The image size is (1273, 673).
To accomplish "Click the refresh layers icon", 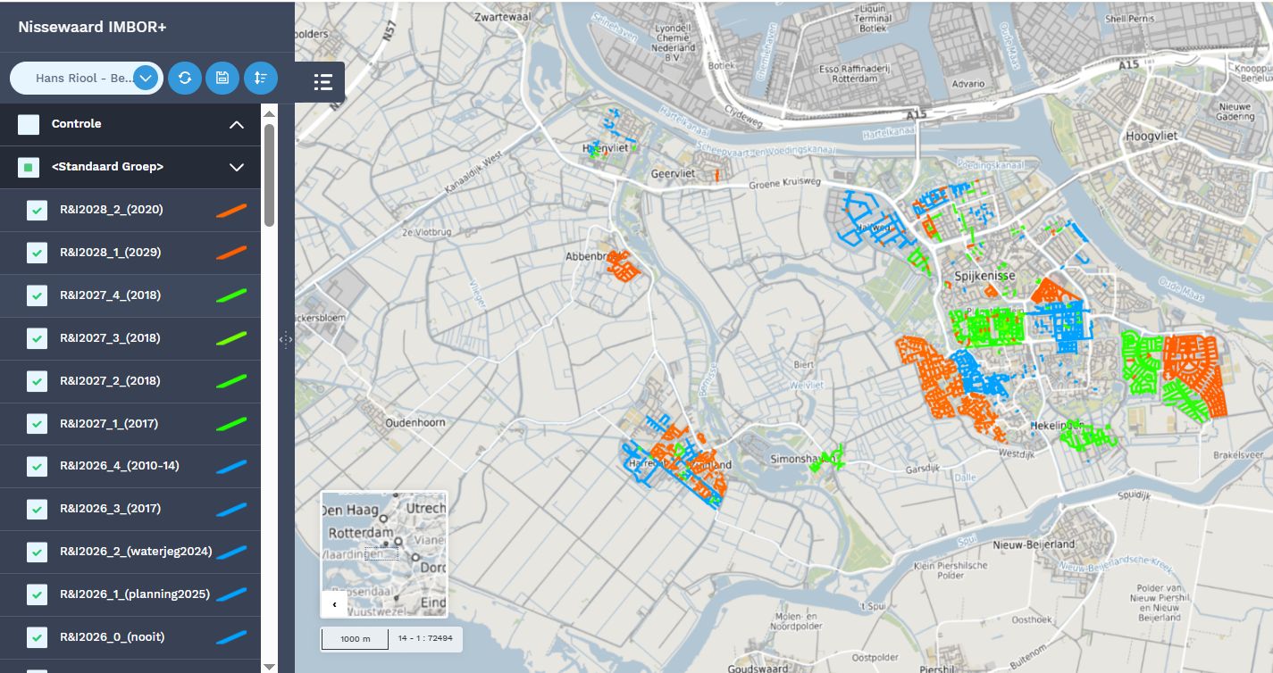I will pos(185,78).
